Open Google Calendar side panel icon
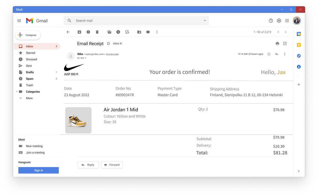318x196 pixels. [x=299, y=34]
